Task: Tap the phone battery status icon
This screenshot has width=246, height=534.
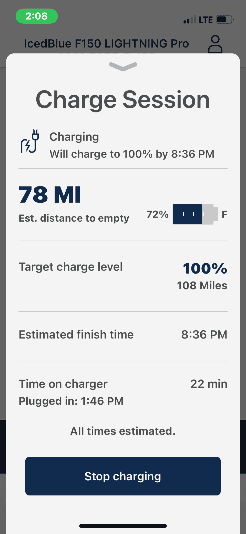Action: [224, 20]
